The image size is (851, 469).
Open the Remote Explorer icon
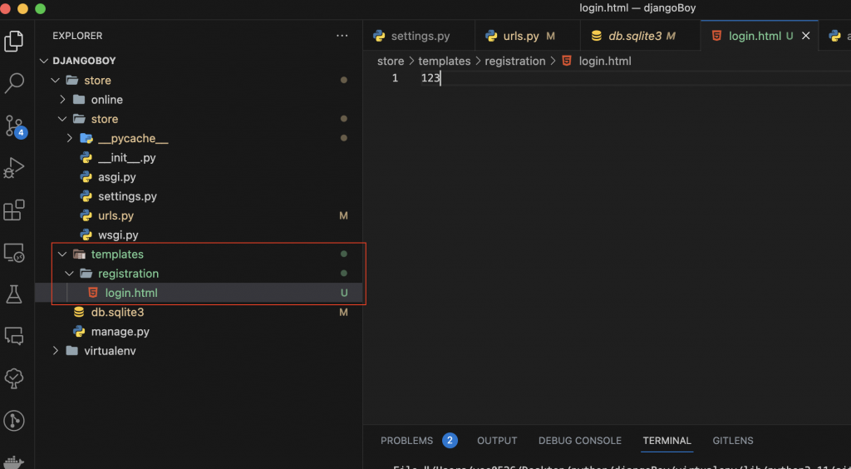[14, 253]
